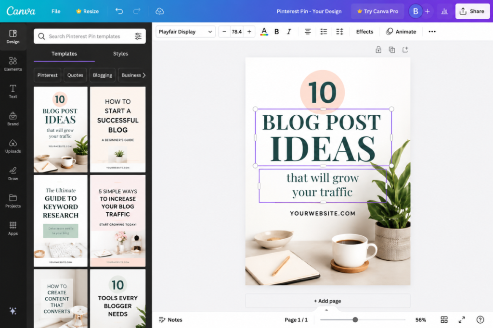The width and height of the screenshot is (493, 328).
Task: Filter templates by Quotes chip
Action: click(75, 75)
